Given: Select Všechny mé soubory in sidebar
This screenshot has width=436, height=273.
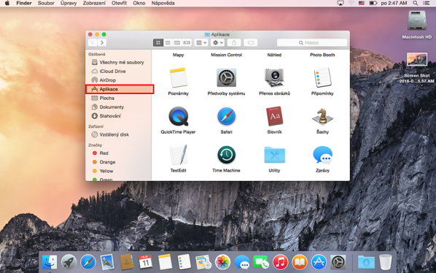Looking at the screenshot, I should point(118,62).
